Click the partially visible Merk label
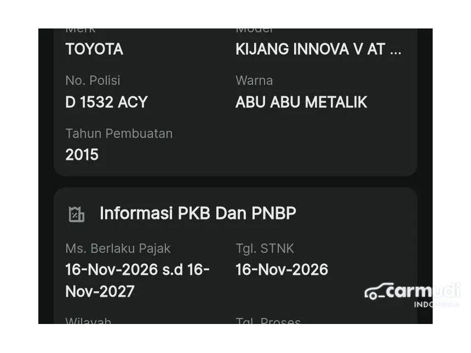 [x=81, y=31]
